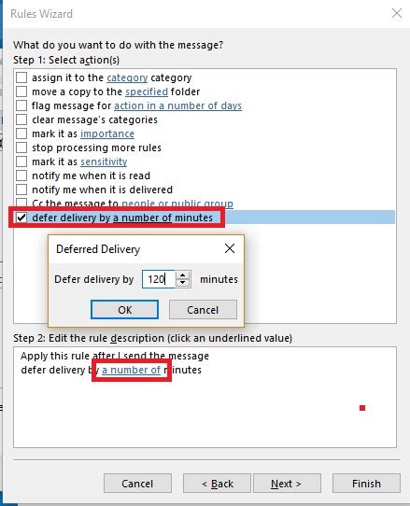Check 'mark it as importance' option
The width and height of the screenshot is (410, 506).
21,134
